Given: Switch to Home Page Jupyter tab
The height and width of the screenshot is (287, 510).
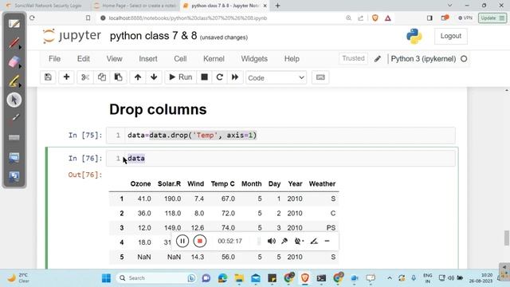Looking at the screenshot, I should (135, 6).
